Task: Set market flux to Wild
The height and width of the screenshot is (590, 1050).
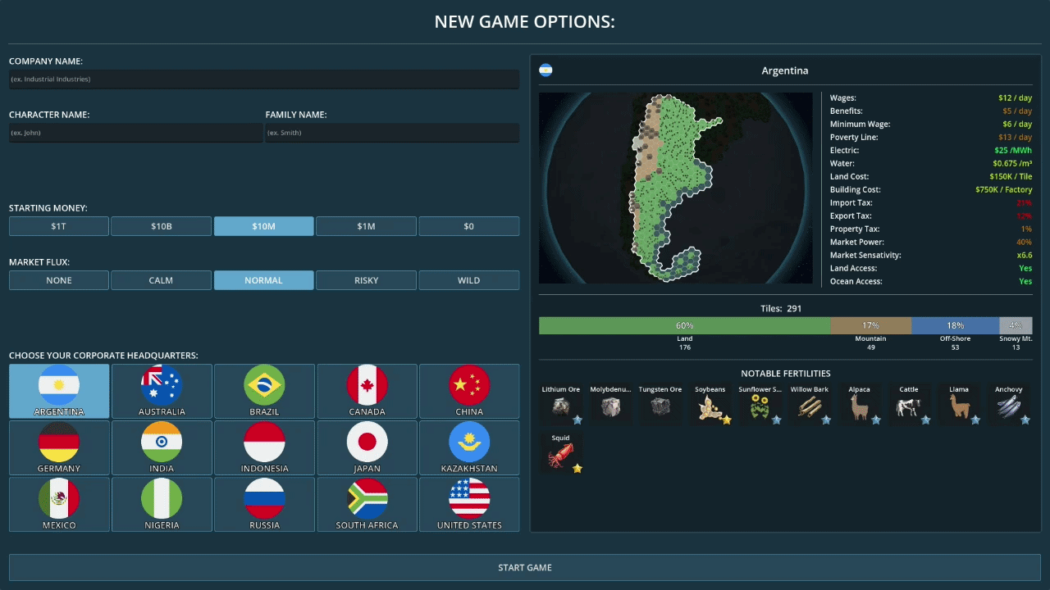Action: coord(468,280)
